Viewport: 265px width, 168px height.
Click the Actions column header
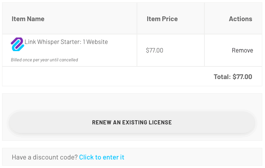(240, 19)
